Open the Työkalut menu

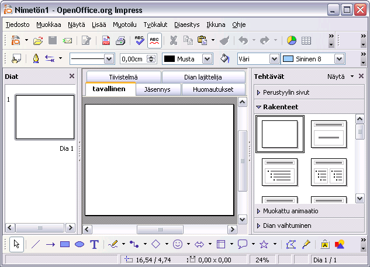point(155,25)
